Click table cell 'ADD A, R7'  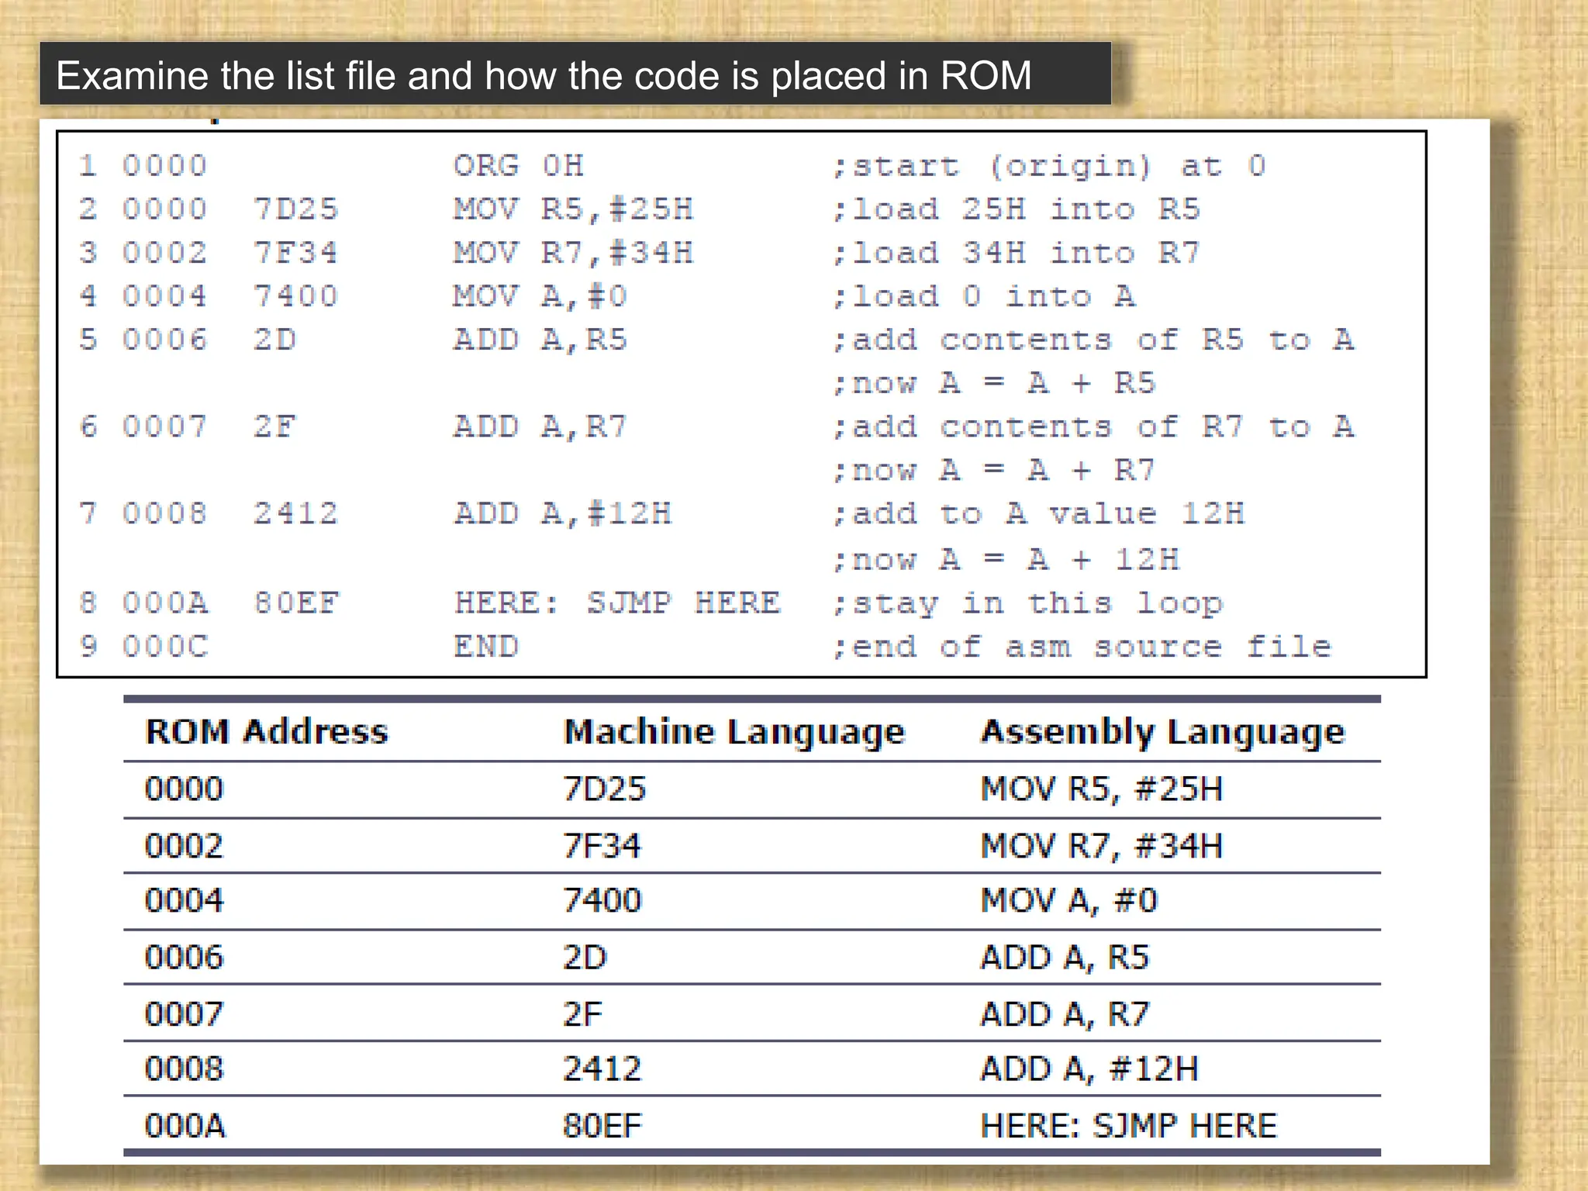[1065, 1014]
